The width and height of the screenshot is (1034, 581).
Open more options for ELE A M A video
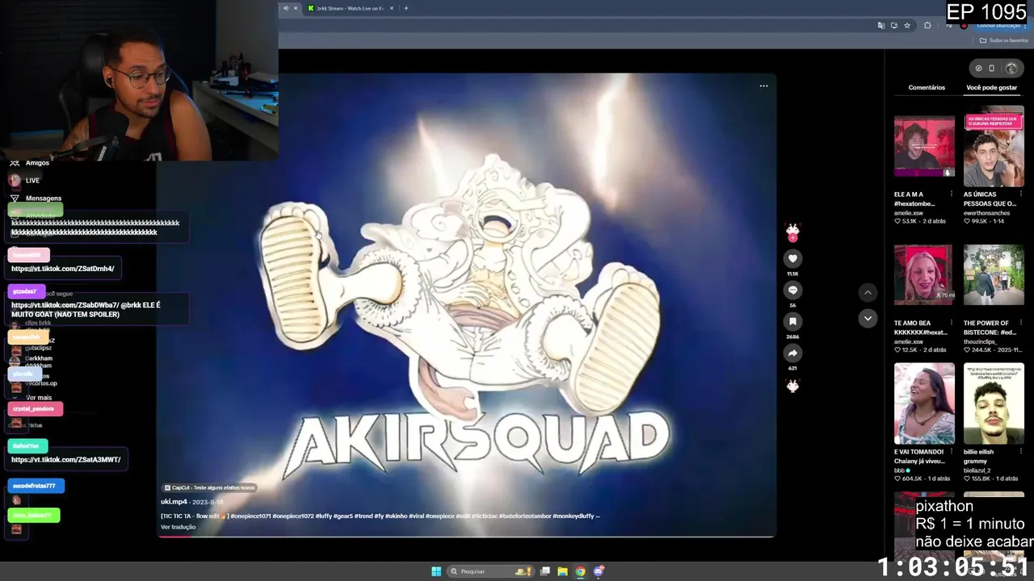[951, 194]
